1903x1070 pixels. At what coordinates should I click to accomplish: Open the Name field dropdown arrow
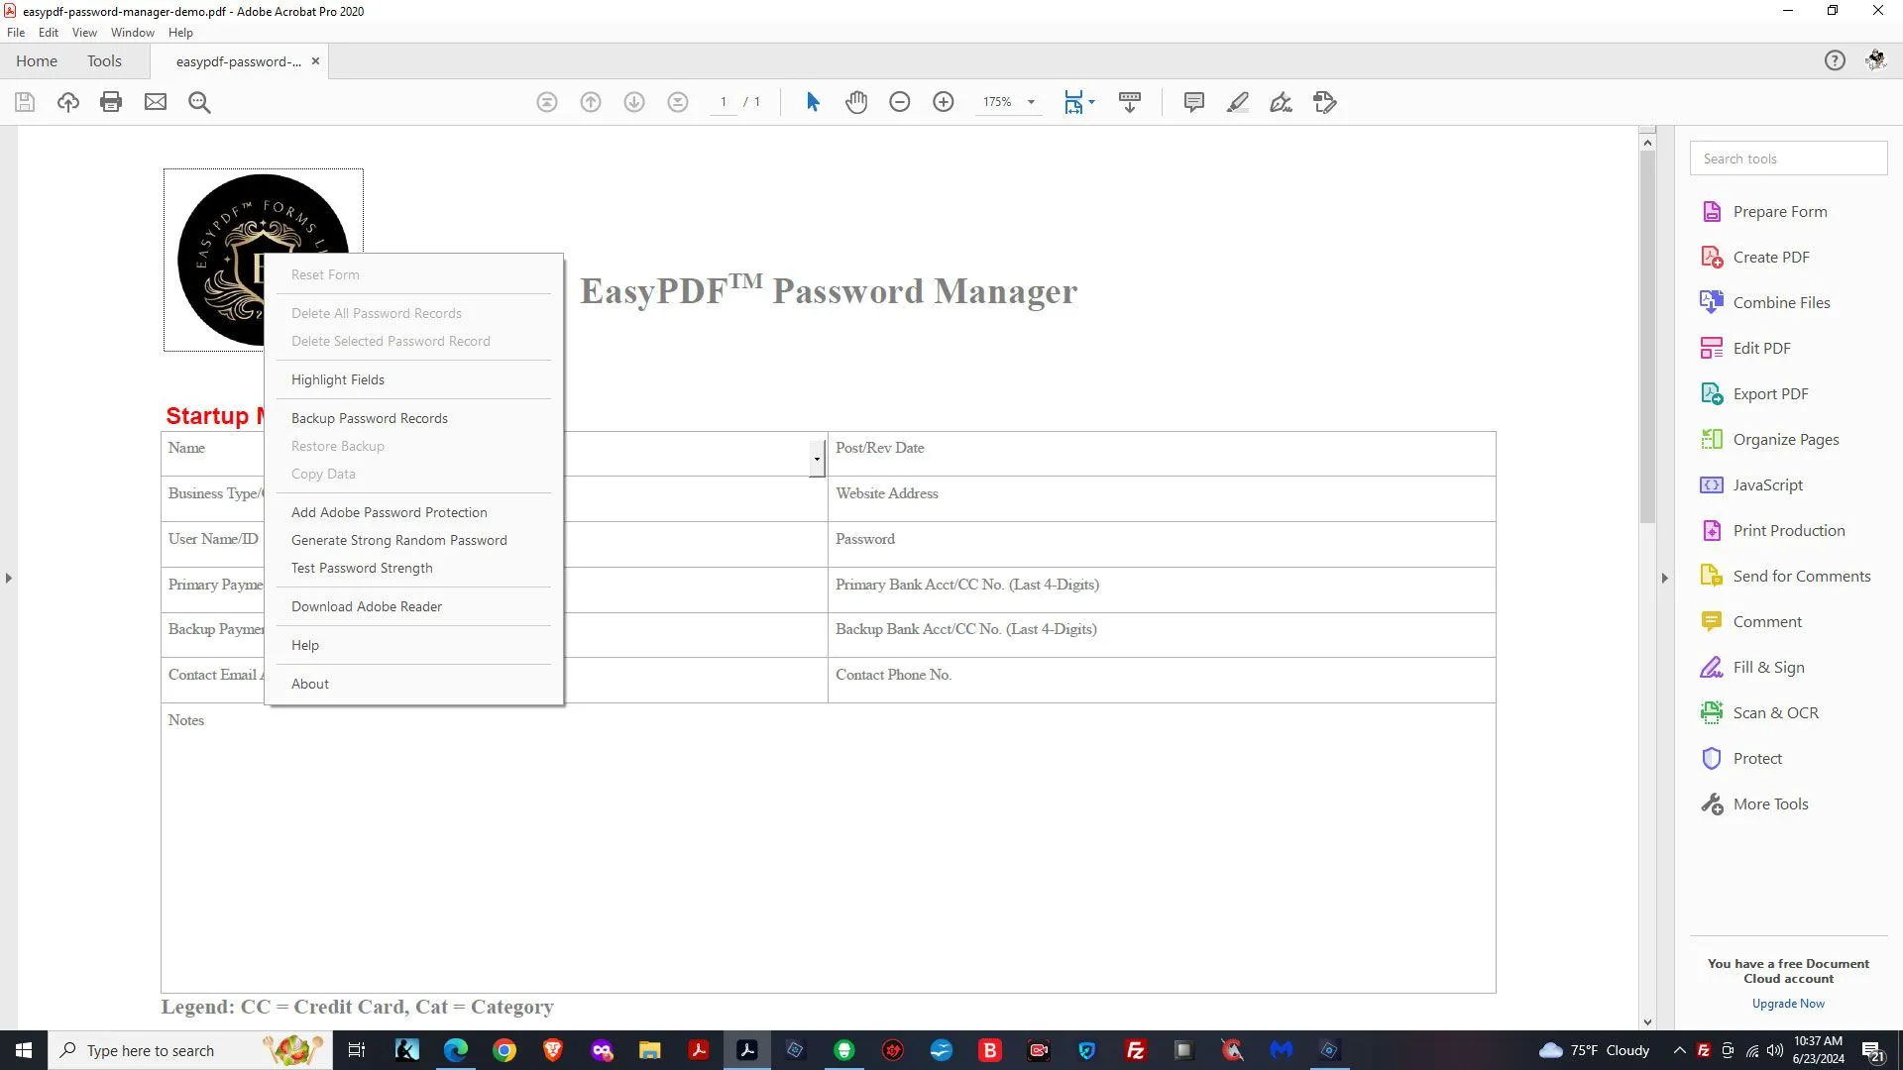817,459
